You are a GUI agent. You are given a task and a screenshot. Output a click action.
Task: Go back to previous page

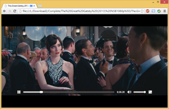point(5,11)
